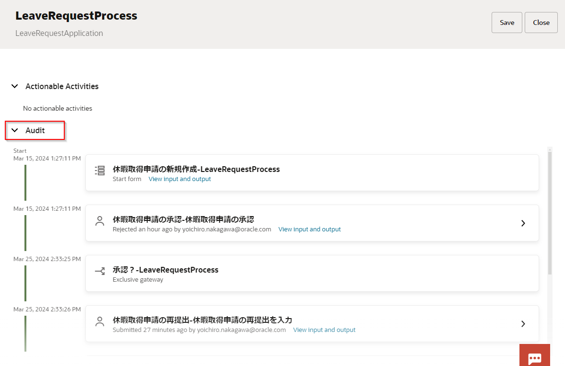Image resolution: width=565 pixels, height=366 pixels.
Task: Collapse the Audit section
Action: click(x=15, y=130)
